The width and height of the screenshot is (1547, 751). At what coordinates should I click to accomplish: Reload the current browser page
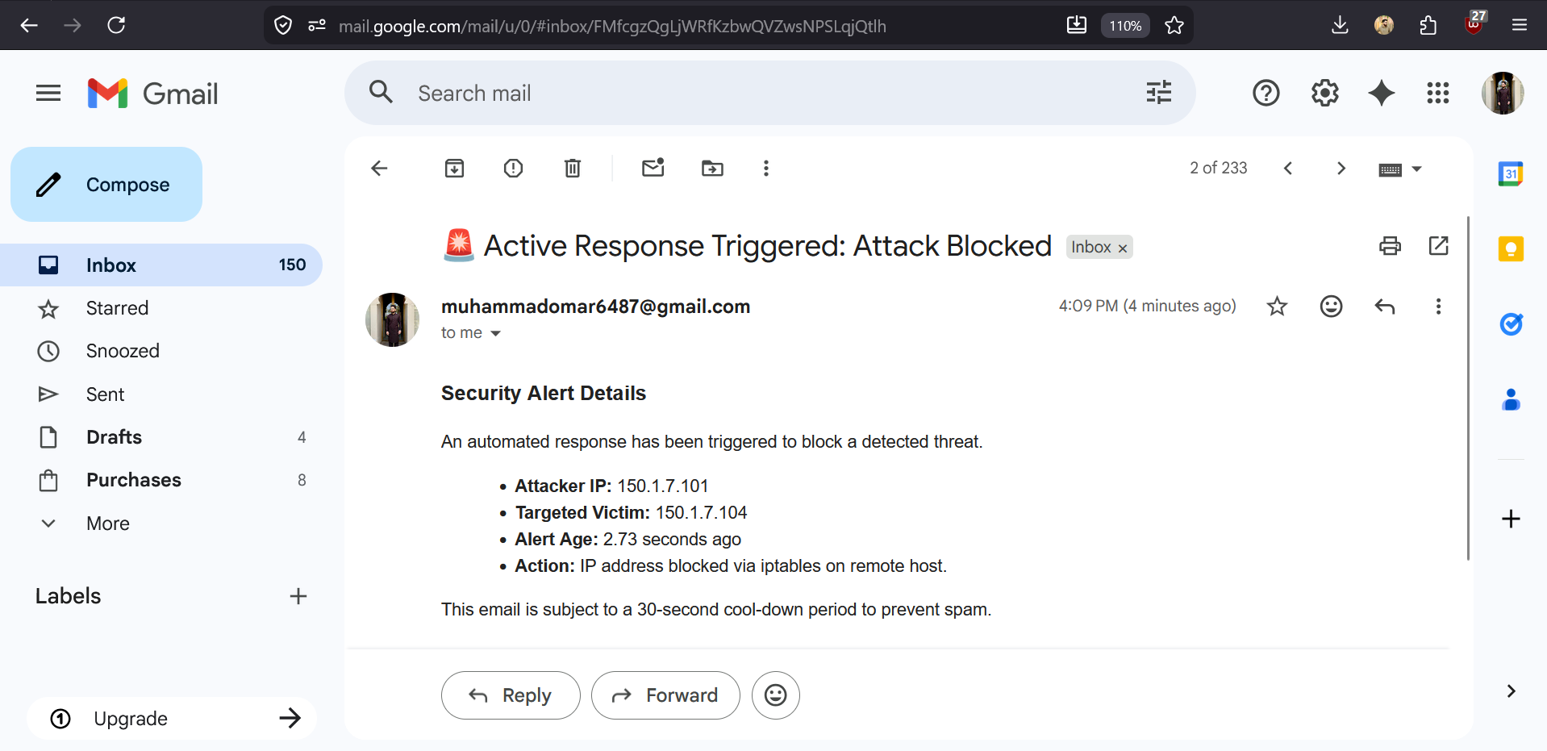pyautogui.click(x=116, y=25)
